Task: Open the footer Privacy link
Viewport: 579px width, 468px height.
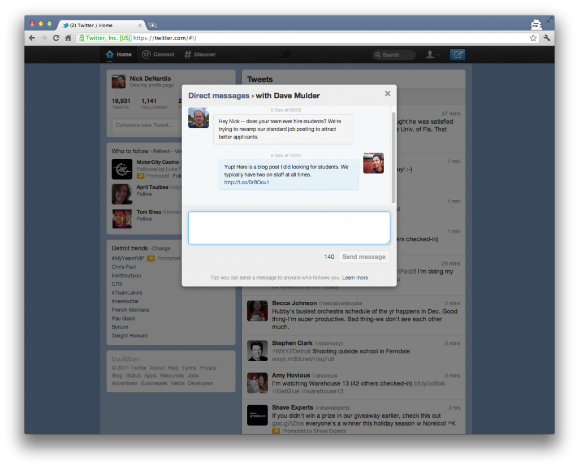Action: [x=208, y=367]
